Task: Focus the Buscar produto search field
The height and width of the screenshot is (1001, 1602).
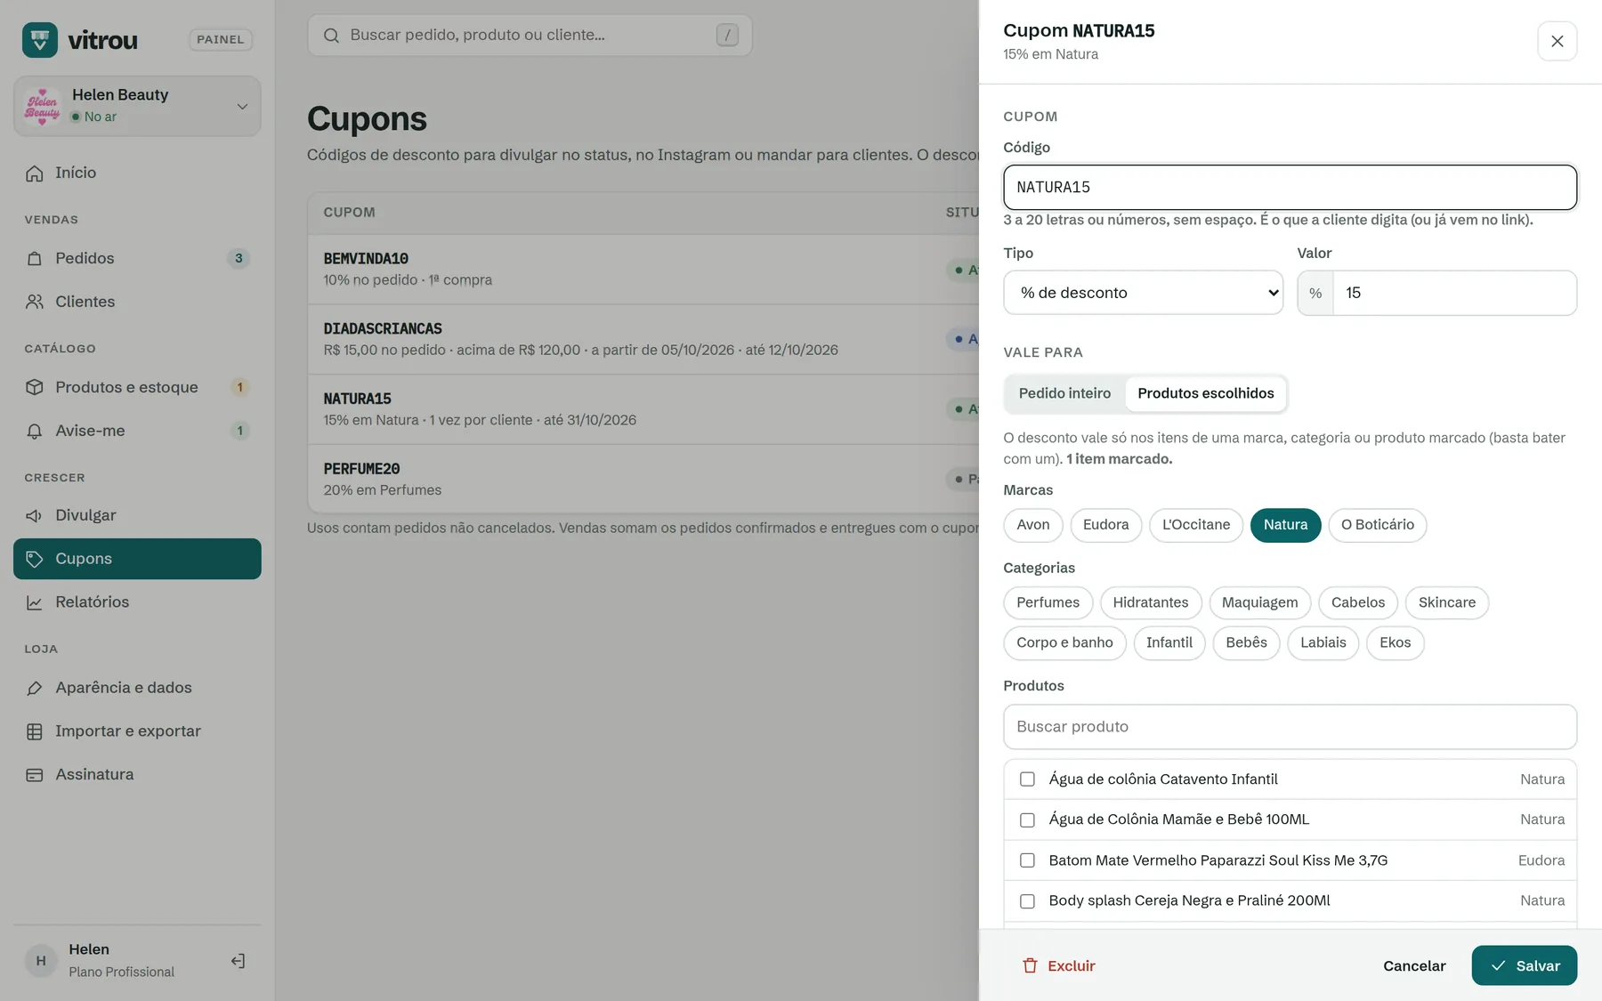Action: [x=1290, y=727]
